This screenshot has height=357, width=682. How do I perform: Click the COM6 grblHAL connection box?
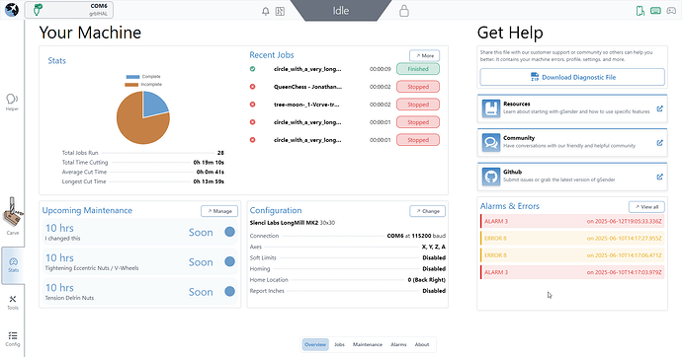[69, 10]
